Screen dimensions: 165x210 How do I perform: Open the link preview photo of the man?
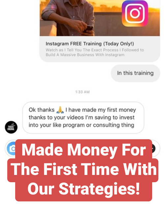click(x=100, y=18)
